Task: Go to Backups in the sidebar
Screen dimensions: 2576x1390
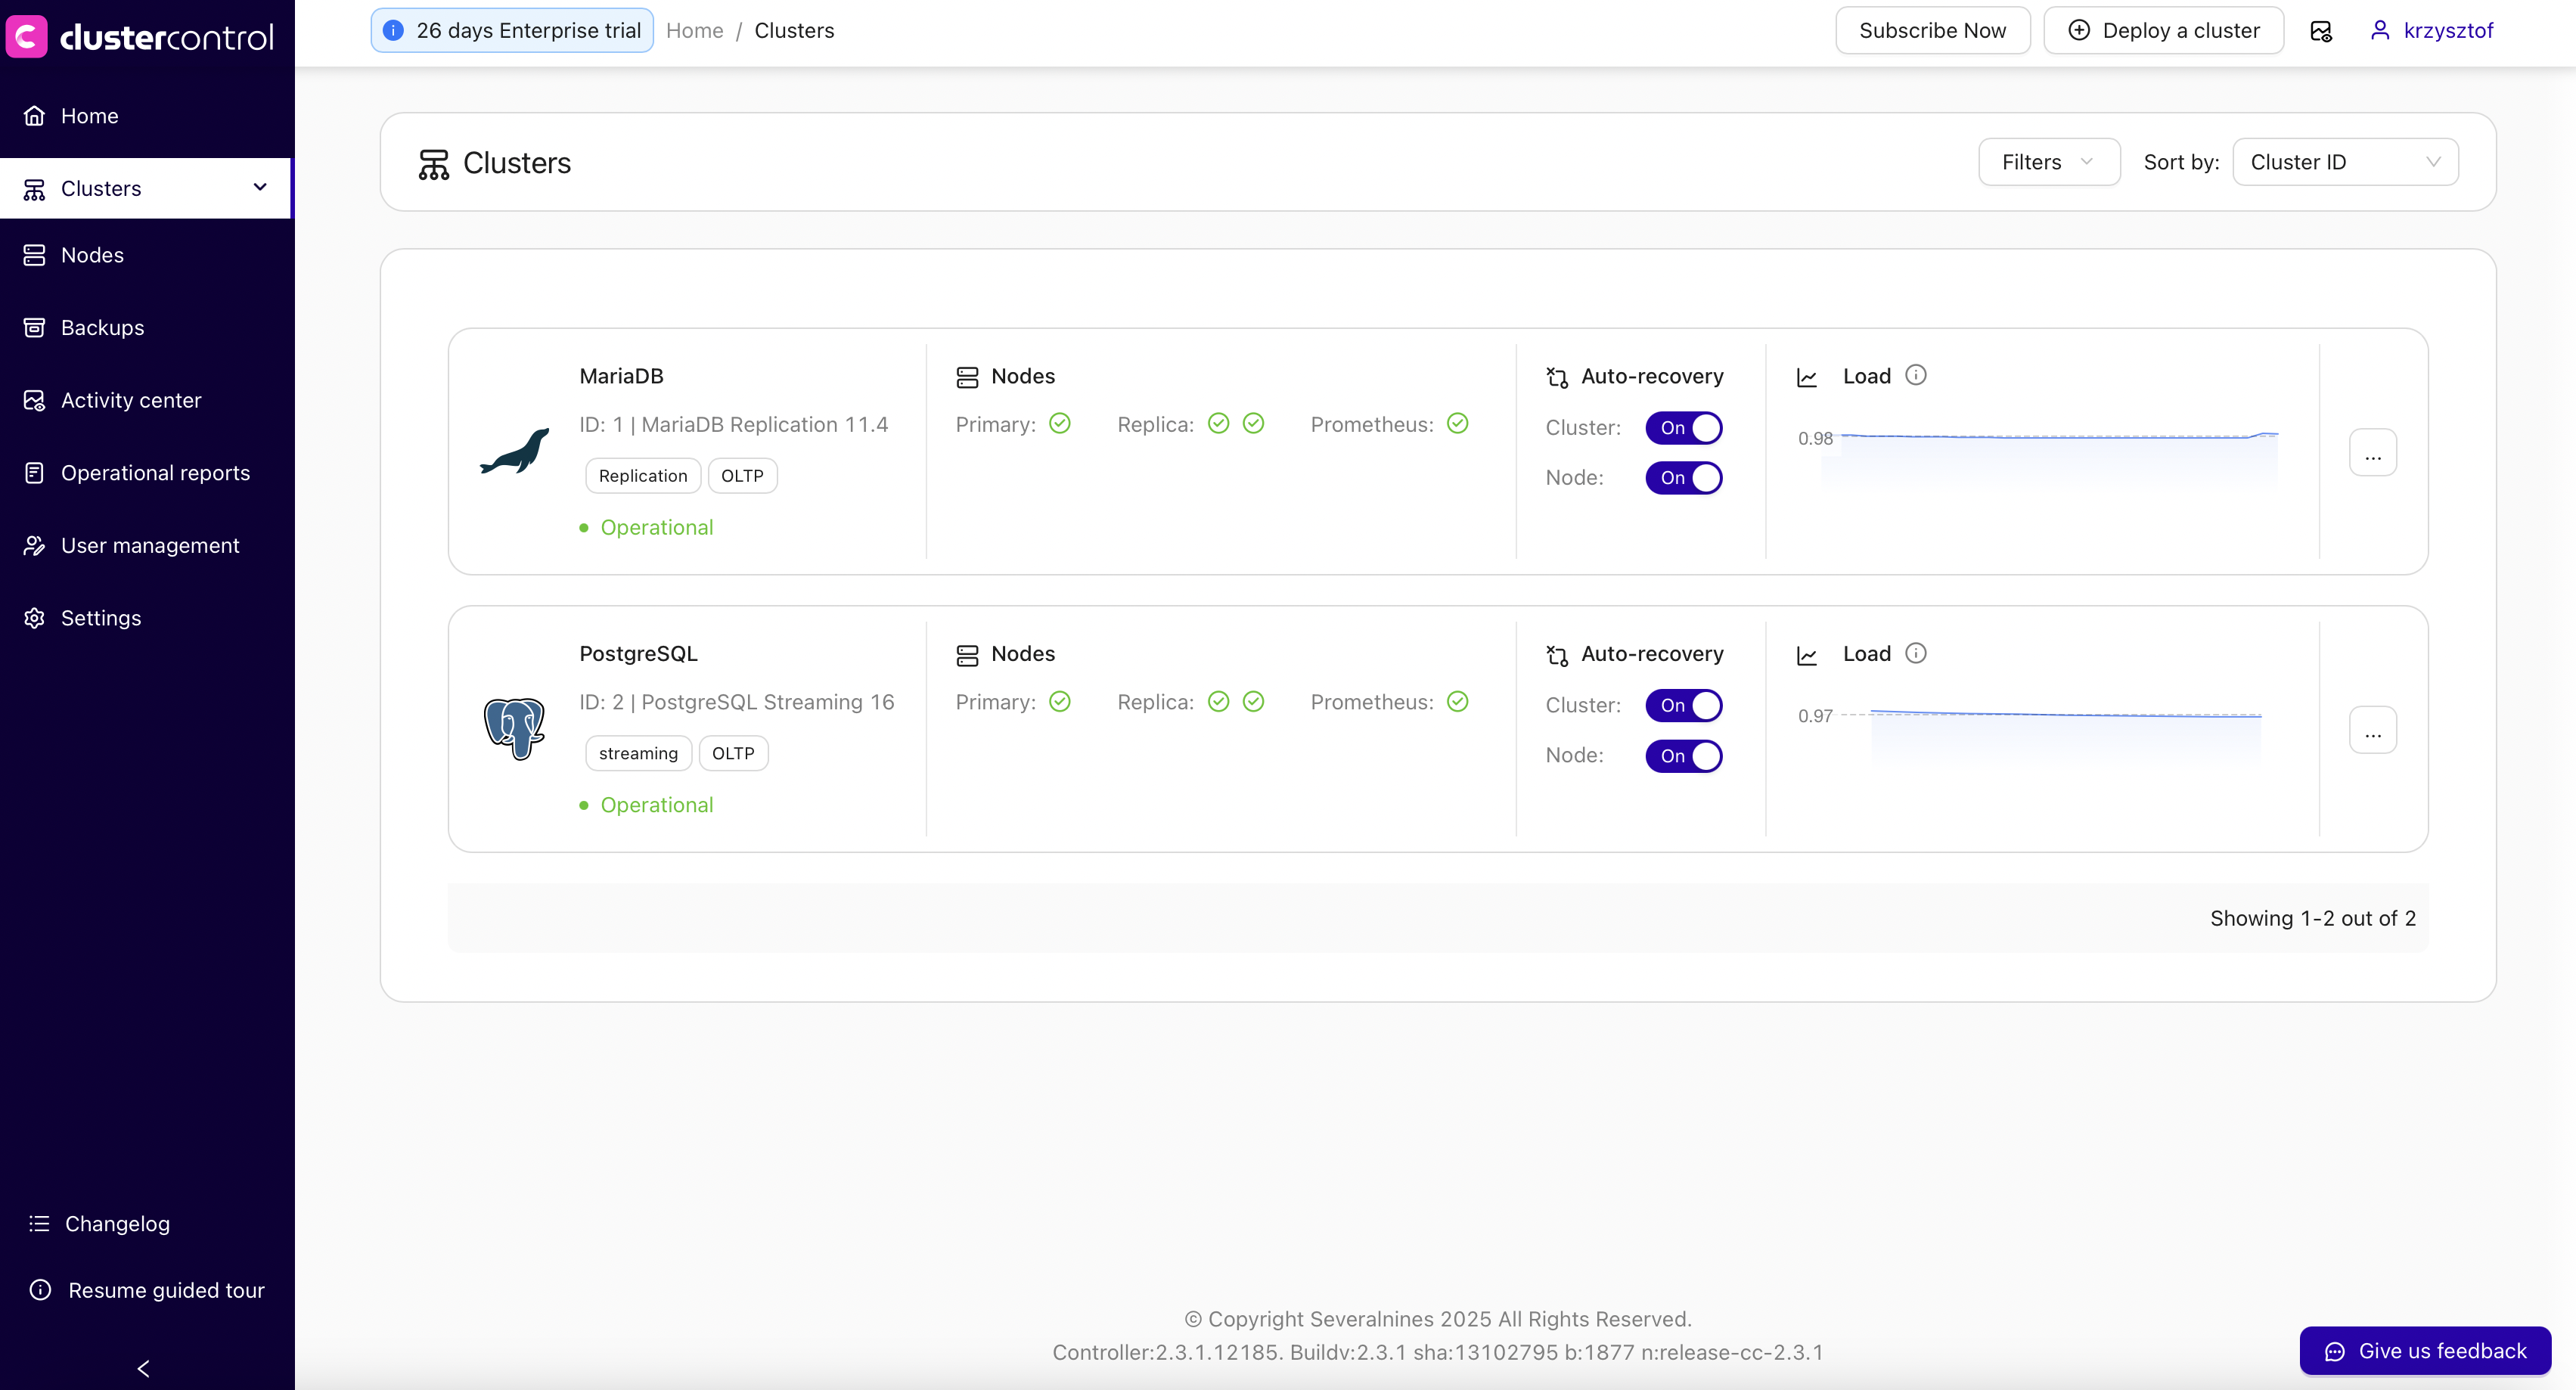Action: click(x=102, y=328)
